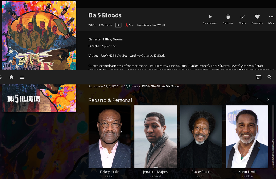Open Jonathan Majors' cast photo
This screenshot has height=179, width=276.
point(156,137)
